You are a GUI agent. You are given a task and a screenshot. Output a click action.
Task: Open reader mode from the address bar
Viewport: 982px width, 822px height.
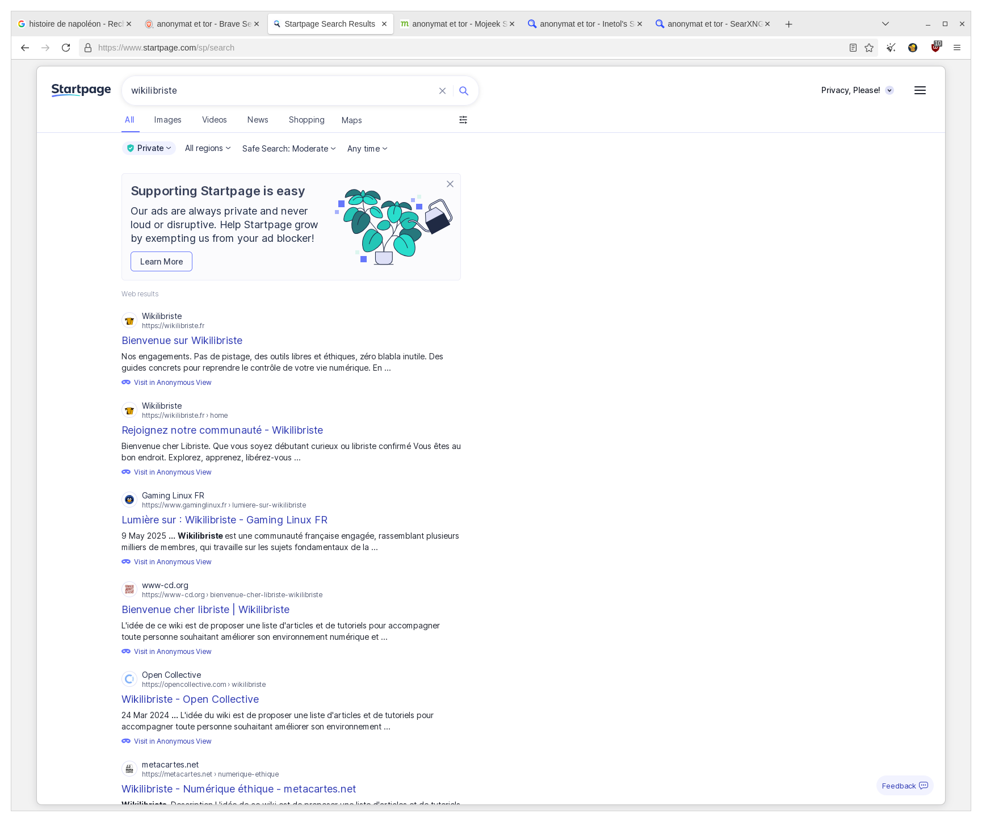(853, 48)
